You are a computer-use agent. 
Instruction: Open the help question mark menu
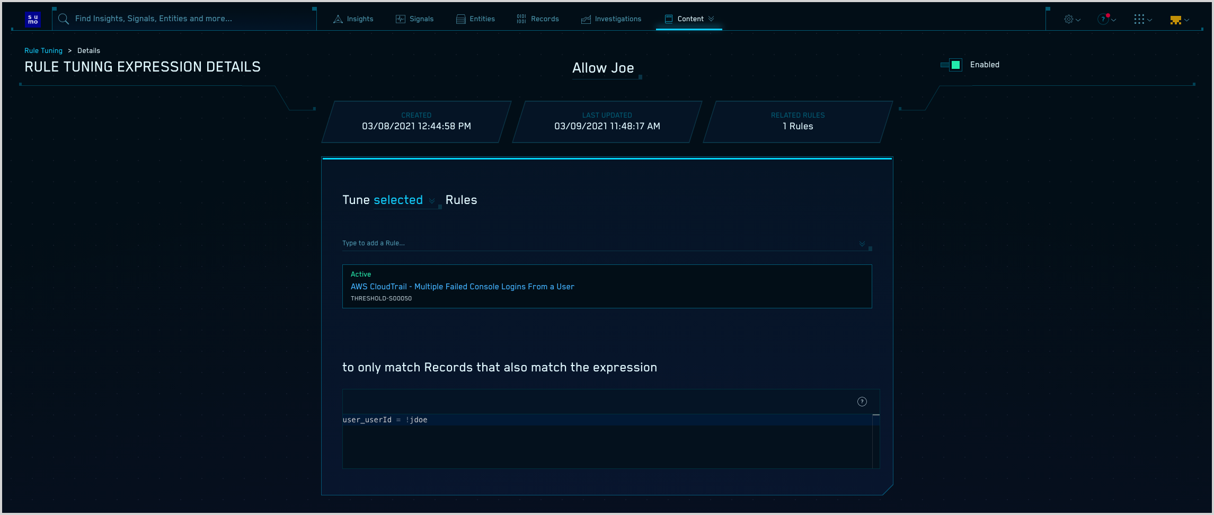1103,19
